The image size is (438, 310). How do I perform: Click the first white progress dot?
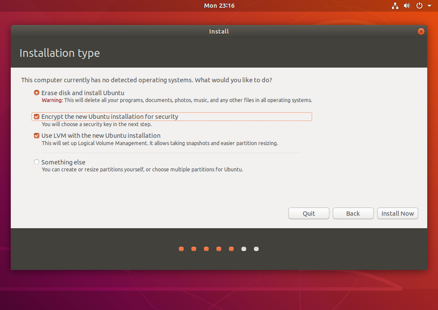point(244,249)
